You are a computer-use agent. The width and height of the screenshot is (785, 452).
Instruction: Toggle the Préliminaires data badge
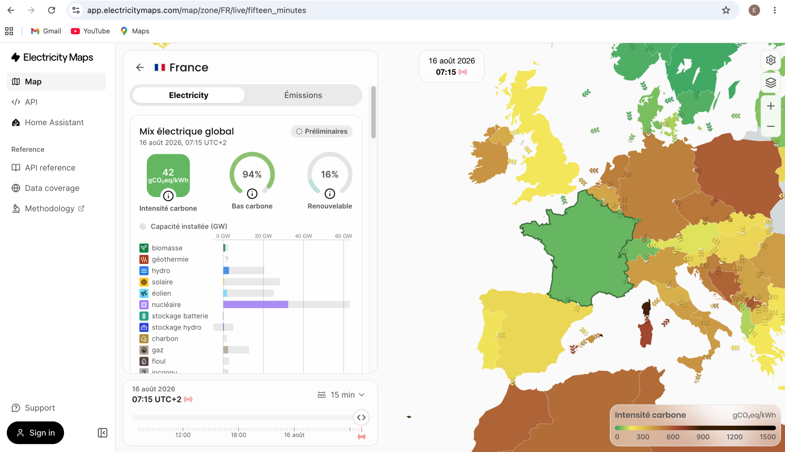[x=322, y=131]
